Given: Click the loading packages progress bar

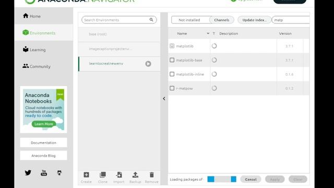Looking at the screenshot, I should (x=222, y=179).
